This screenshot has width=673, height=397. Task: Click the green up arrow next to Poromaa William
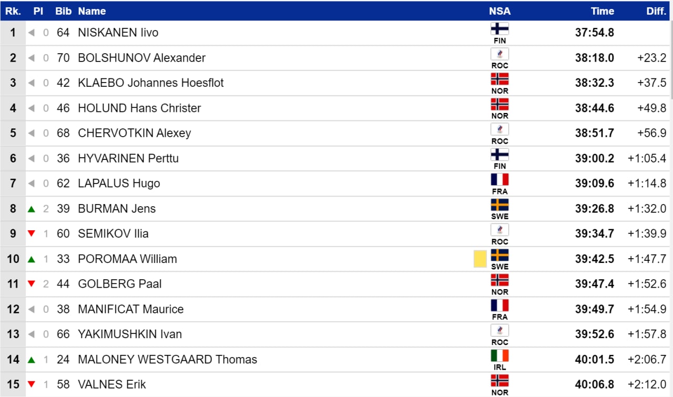pyautogui.click(x=32, y=259)
